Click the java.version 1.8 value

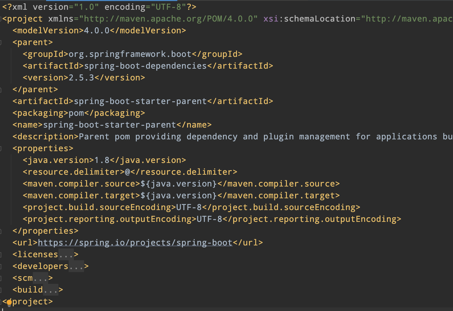click(102, 160)
